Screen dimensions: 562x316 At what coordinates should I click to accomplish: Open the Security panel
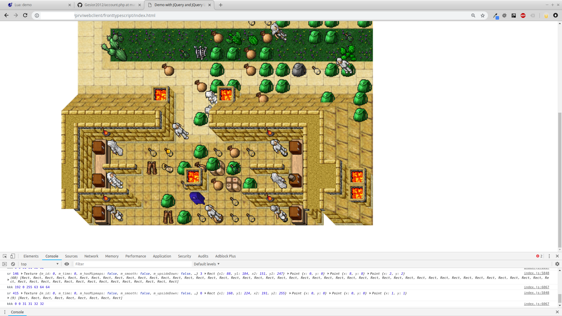point(184,256)
